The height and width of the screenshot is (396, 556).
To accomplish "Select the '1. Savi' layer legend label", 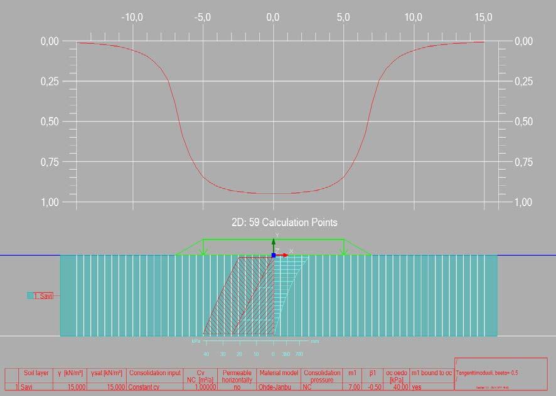I will [x=43, y=296].
